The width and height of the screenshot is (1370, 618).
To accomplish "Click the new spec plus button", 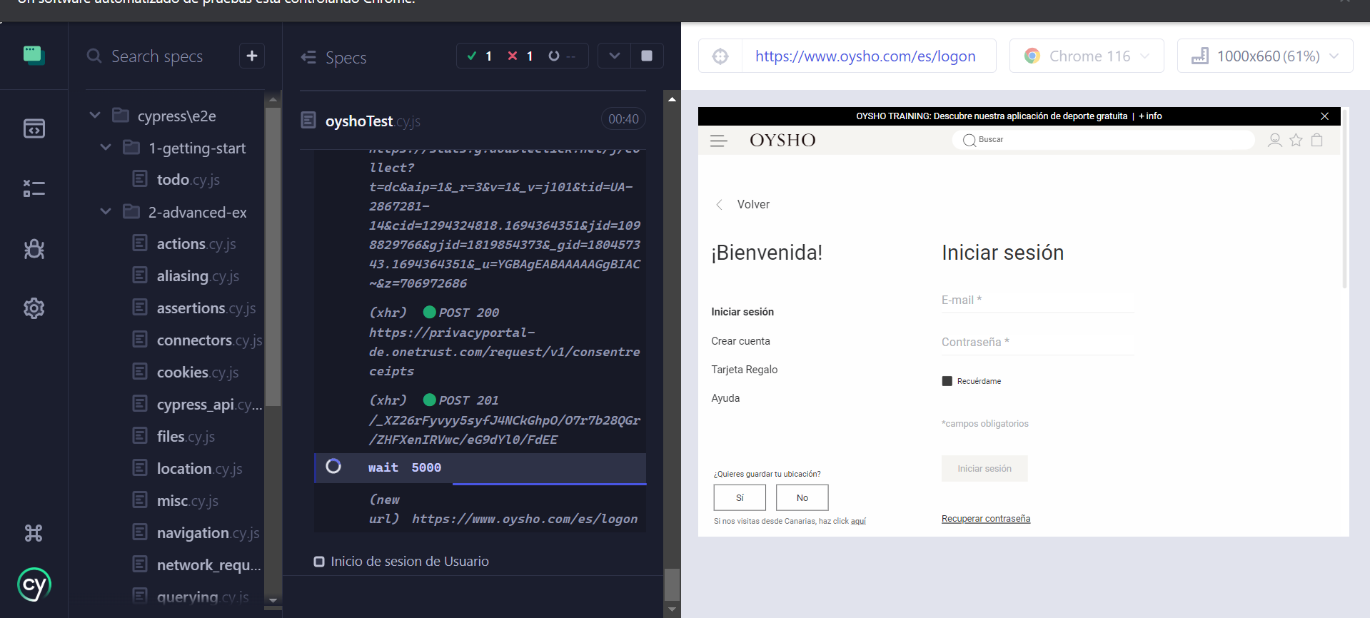I will (x=252, y=56).
